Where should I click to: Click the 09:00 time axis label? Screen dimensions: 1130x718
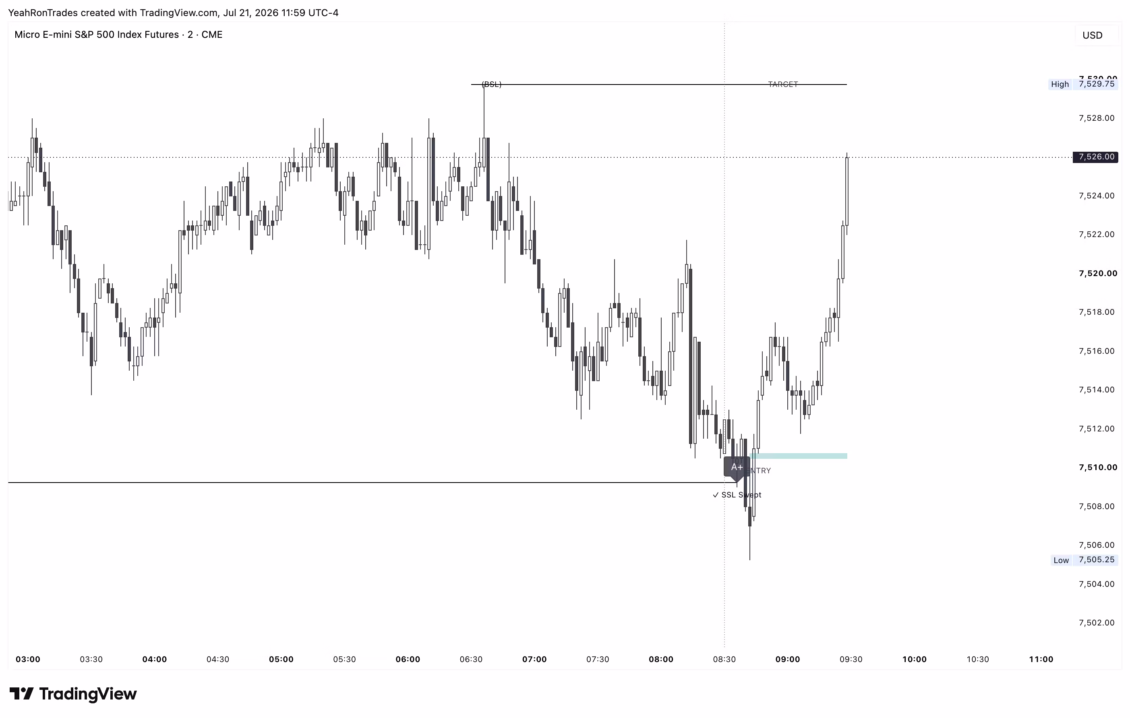click(787, 659)
